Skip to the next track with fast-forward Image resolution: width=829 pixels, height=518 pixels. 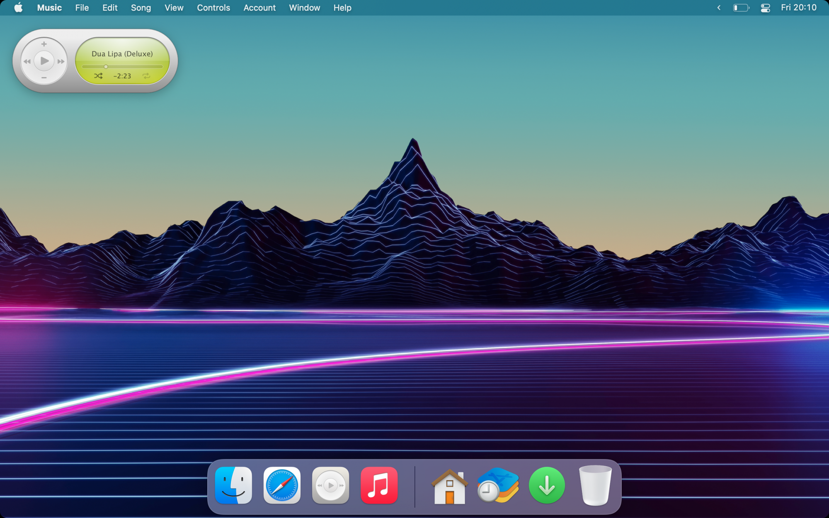click(61, 61)
